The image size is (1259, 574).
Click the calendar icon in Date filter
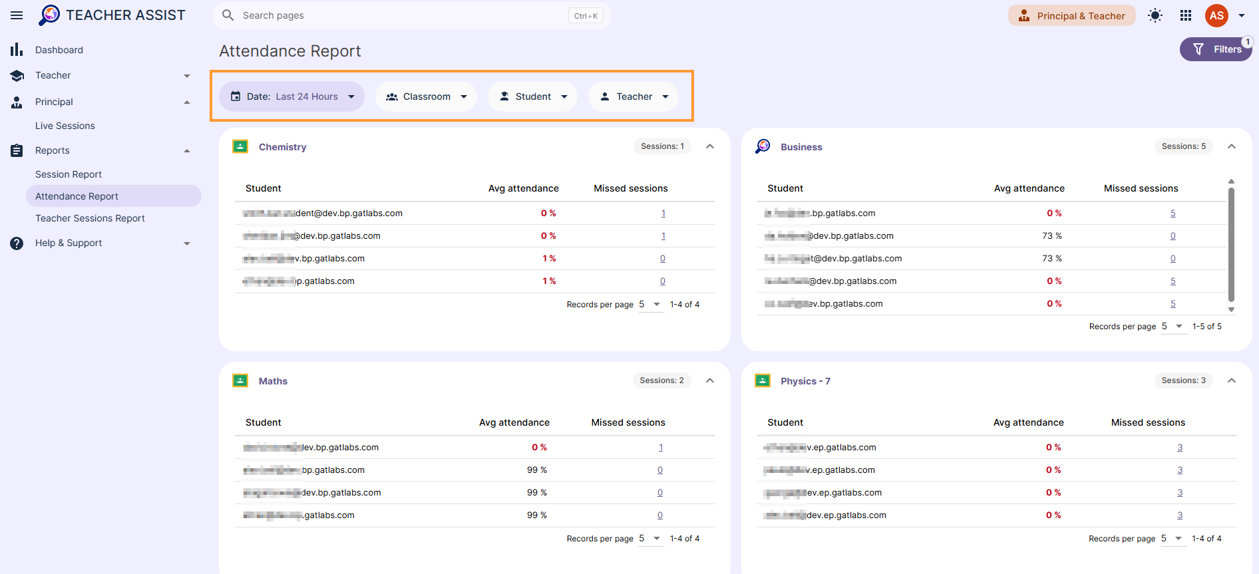pos(236,96)
